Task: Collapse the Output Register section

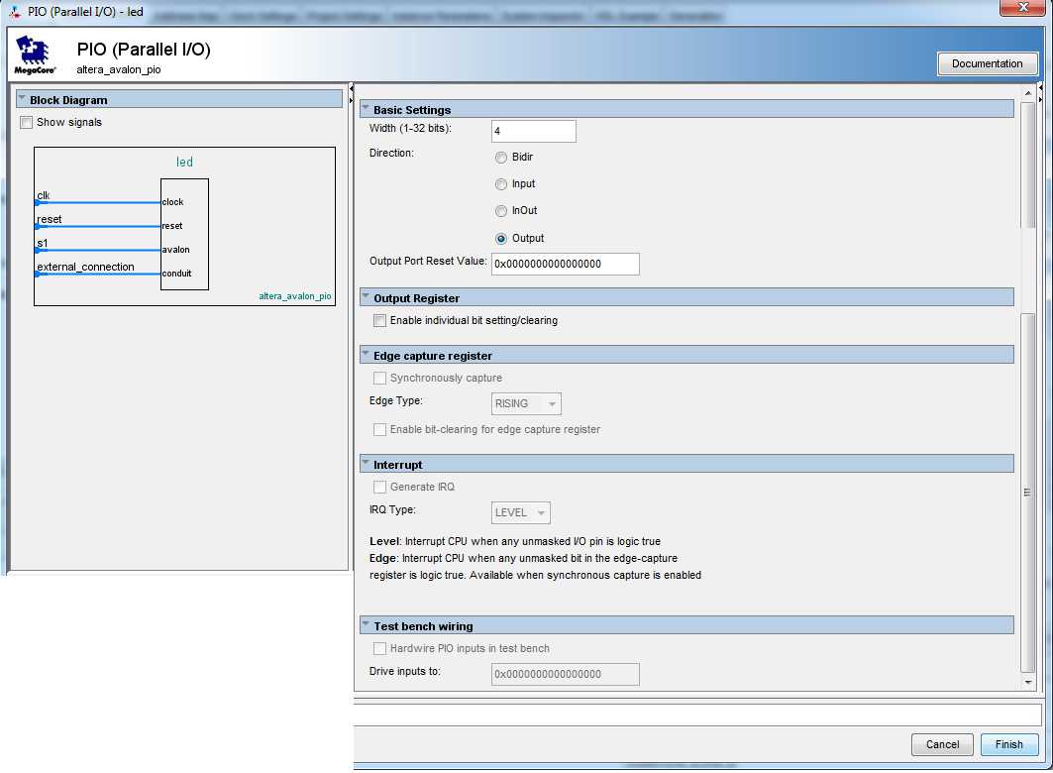Action: click(x=366, y=296)
